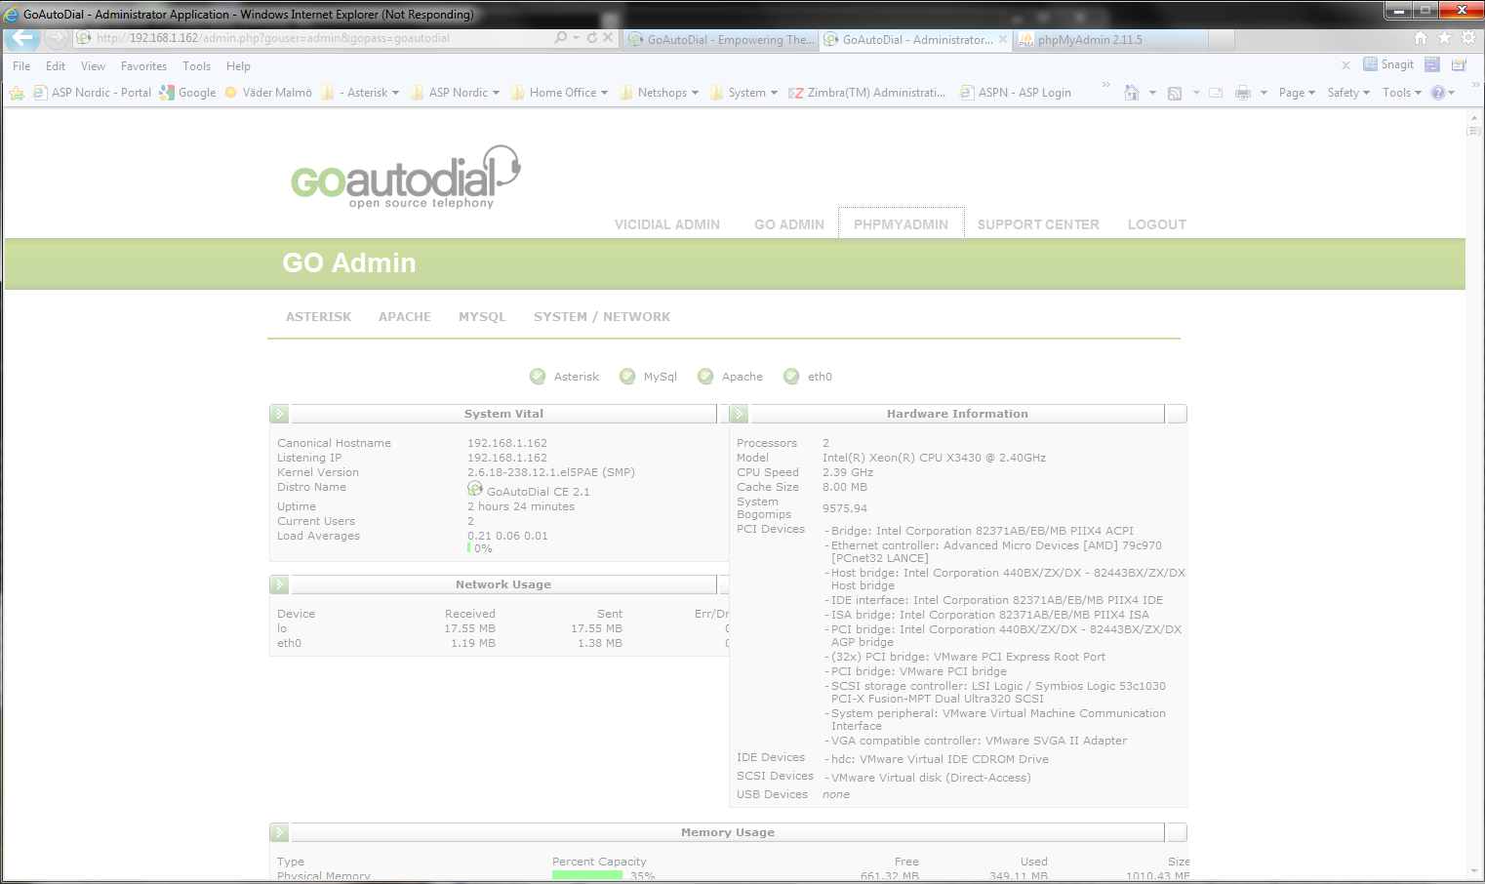The height and width of the screenshot is (884, 1485).
Task: Open Zimbra(TM) Administrati... favorite
Action: click(x=867, y=93)
